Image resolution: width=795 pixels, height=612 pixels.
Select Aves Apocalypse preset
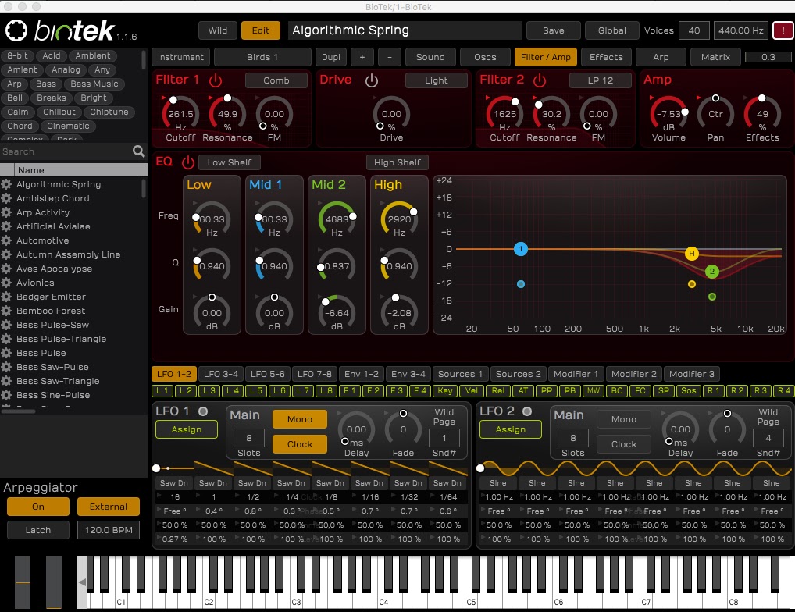[x=54, y=269]
